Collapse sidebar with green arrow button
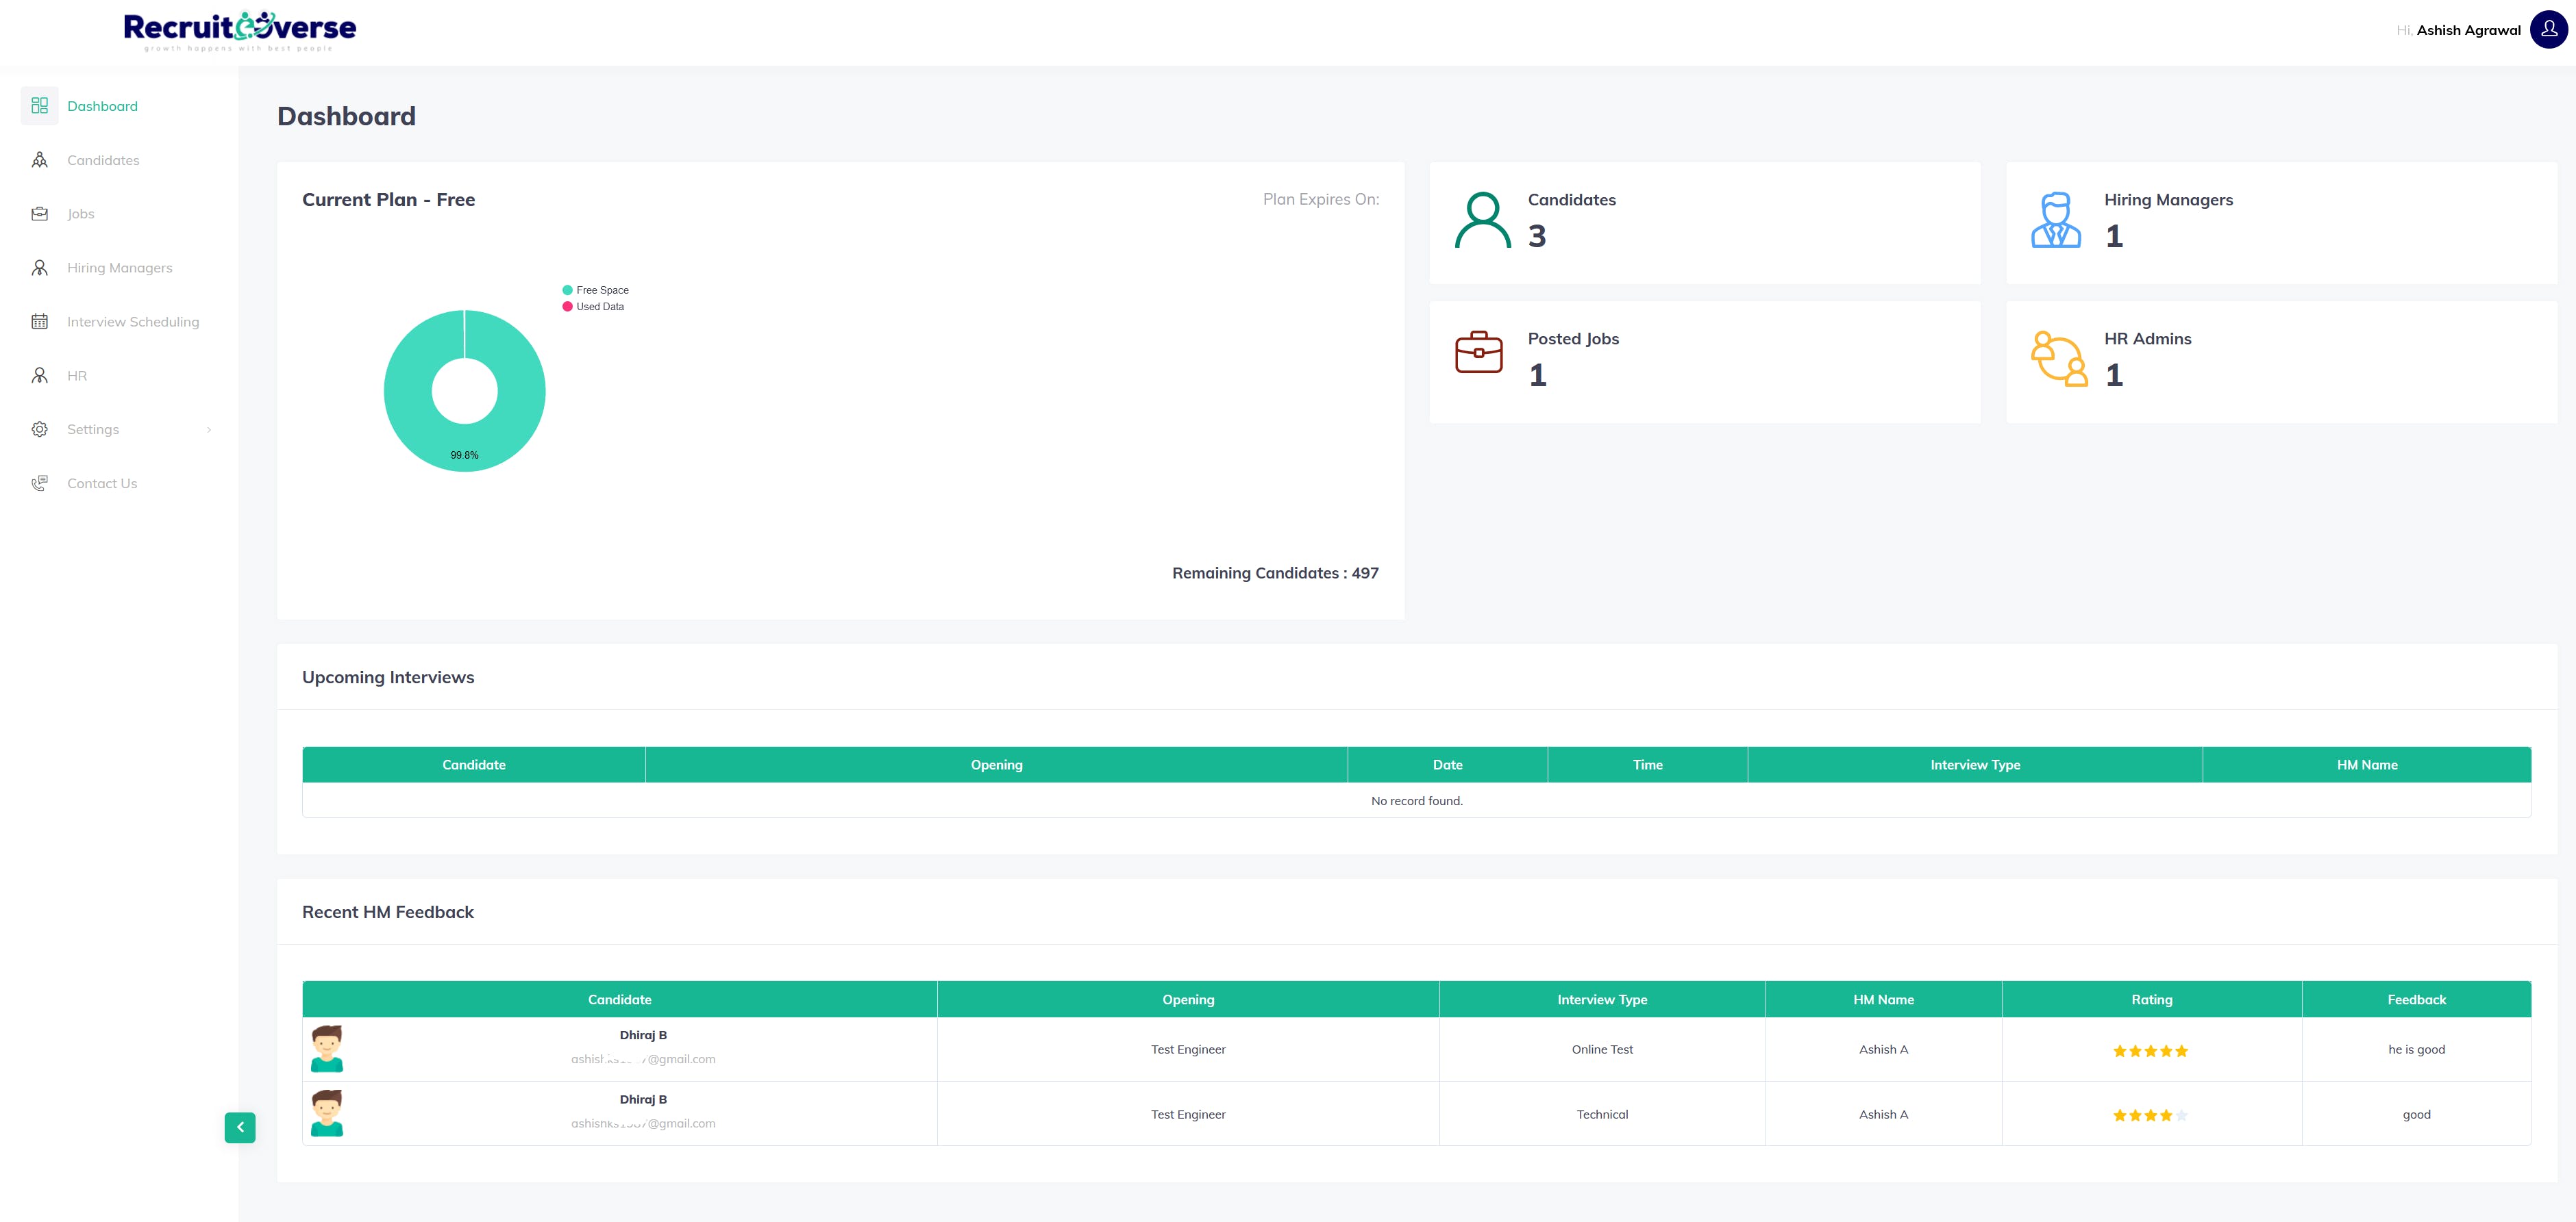The width and height of the screenshot is (2576, 1222). (240, 1127)
